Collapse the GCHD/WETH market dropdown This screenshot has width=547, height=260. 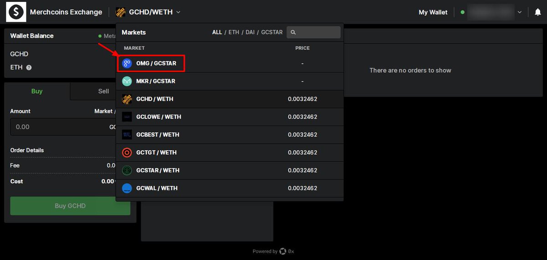pos(178,12)
